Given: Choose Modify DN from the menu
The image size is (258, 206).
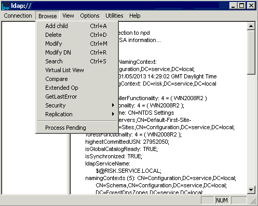Looking at the screenshot, I should pos(77,52).
